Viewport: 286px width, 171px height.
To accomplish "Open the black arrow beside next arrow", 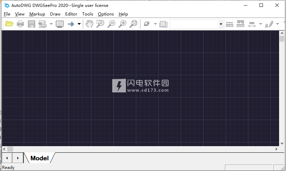I will coord(79,24).
